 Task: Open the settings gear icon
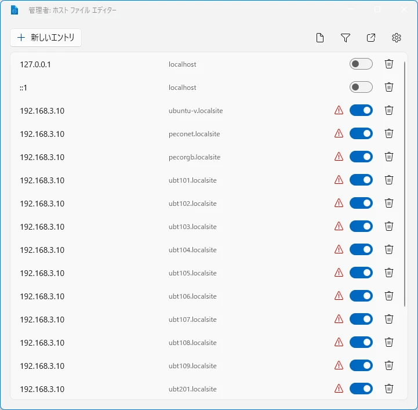397,38
